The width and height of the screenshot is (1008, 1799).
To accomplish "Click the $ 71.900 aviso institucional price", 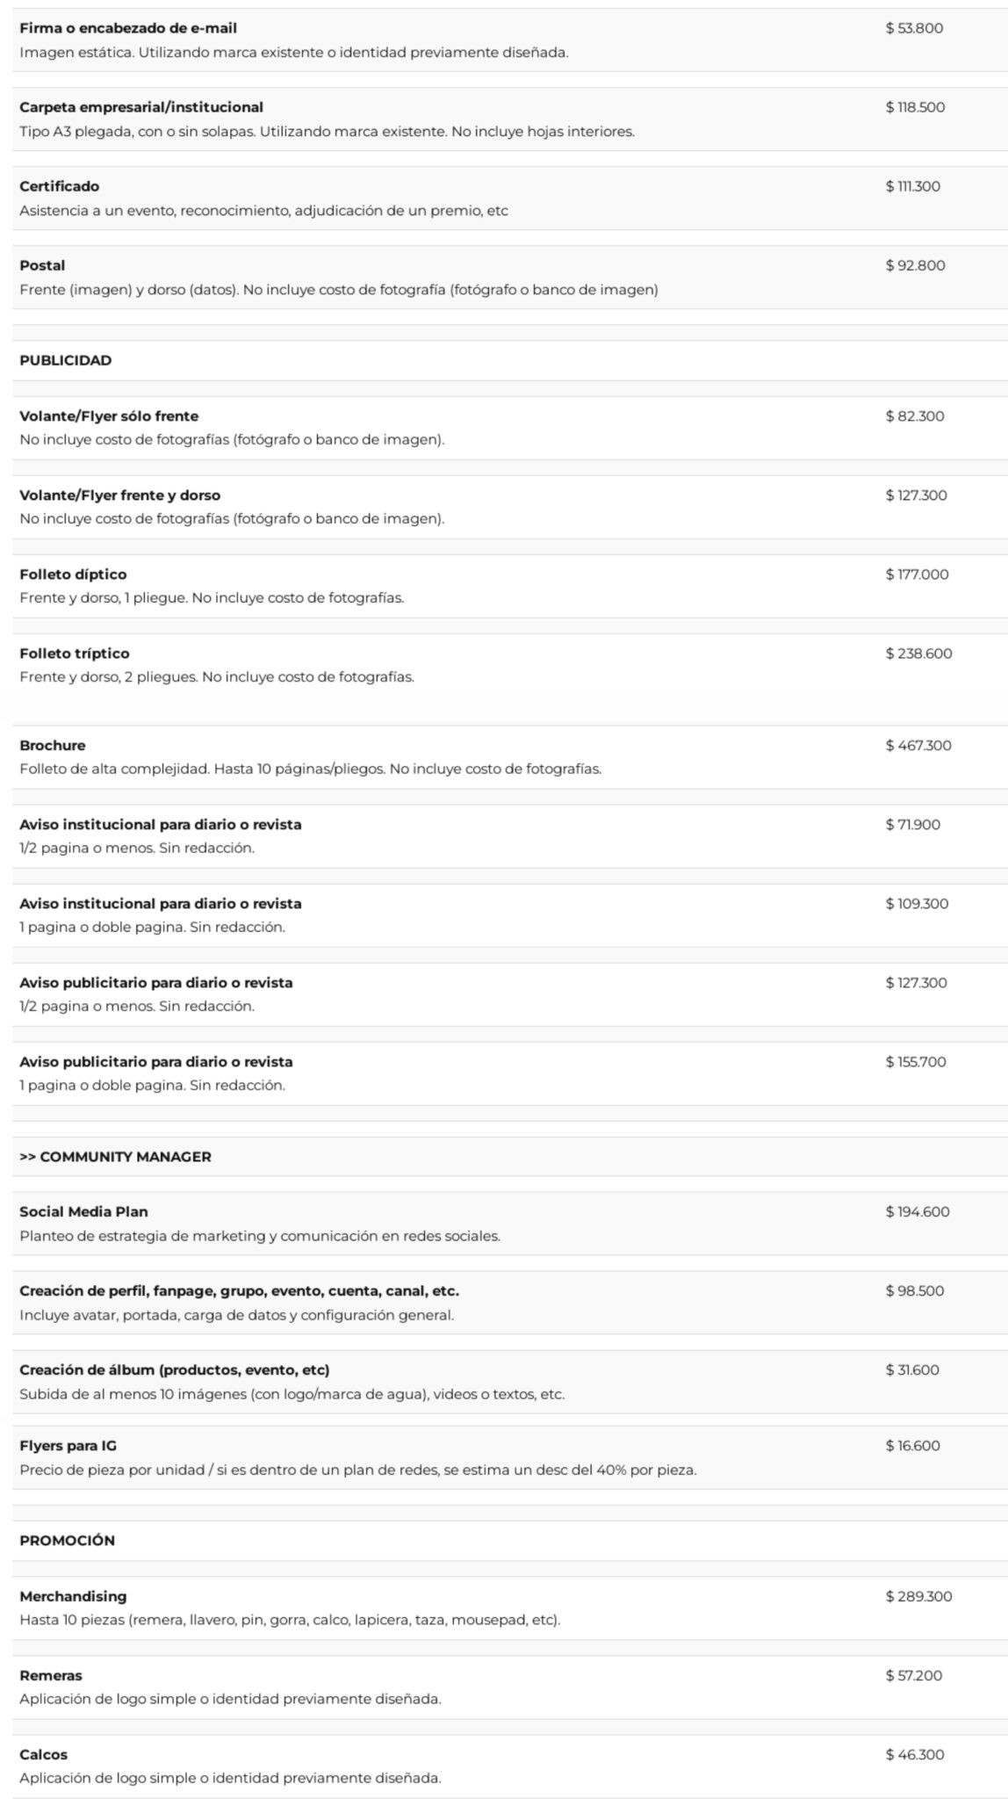I will click(912, 825).
